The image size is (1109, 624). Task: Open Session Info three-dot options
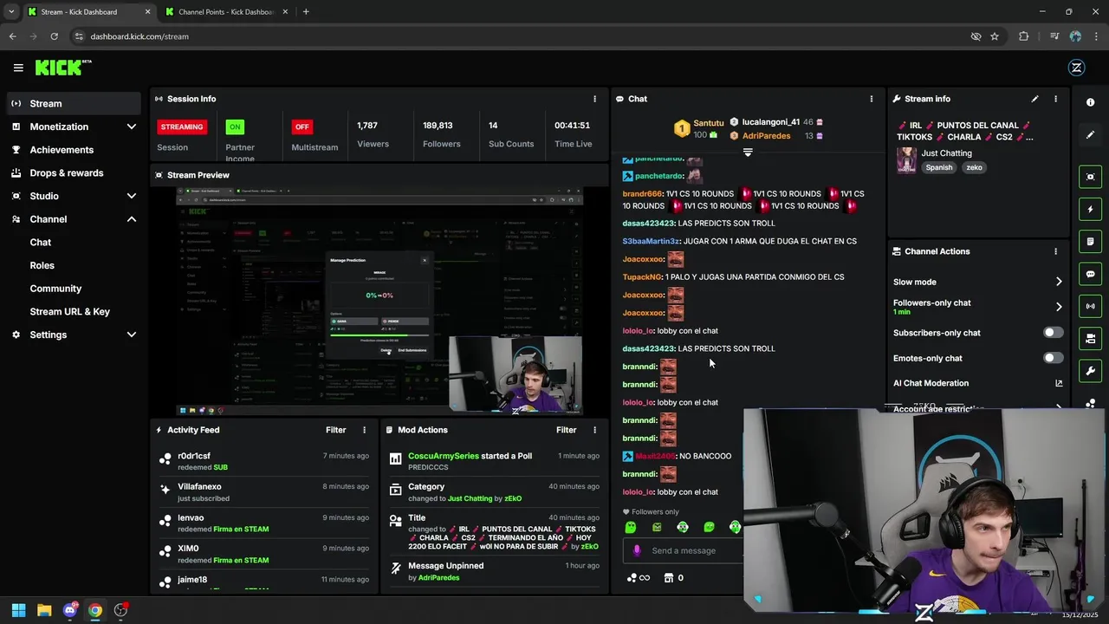pos(594,99)
